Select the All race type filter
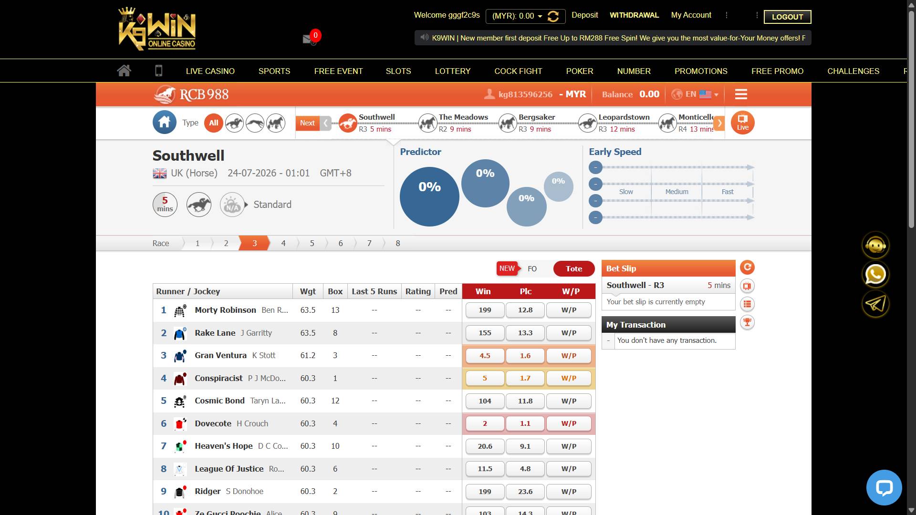The width and height of the screenshot is (916, 515). (213, 123)
